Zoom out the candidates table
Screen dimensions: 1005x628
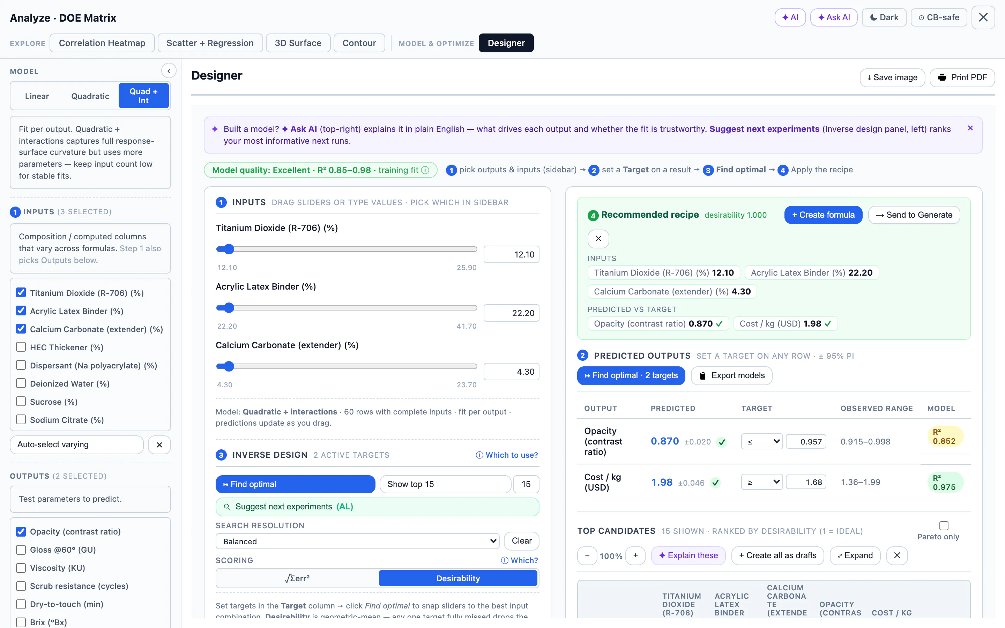pos(587,555)
